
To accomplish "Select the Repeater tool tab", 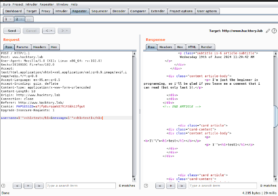I will pos(80,11).
